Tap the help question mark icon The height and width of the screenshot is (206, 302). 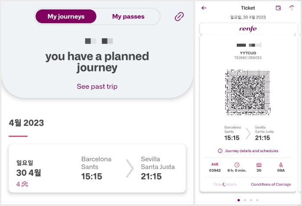coord(292,8)
